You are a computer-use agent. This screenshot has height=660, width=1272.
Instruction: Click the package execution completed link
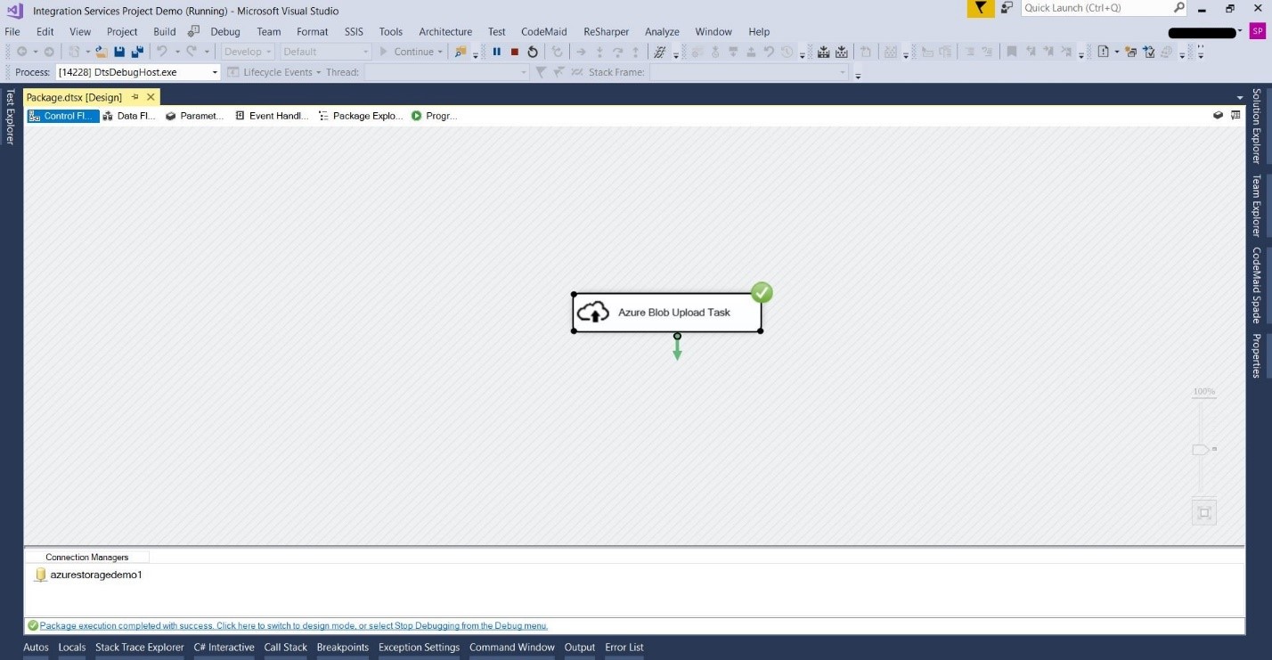click(x=294, y=625)
